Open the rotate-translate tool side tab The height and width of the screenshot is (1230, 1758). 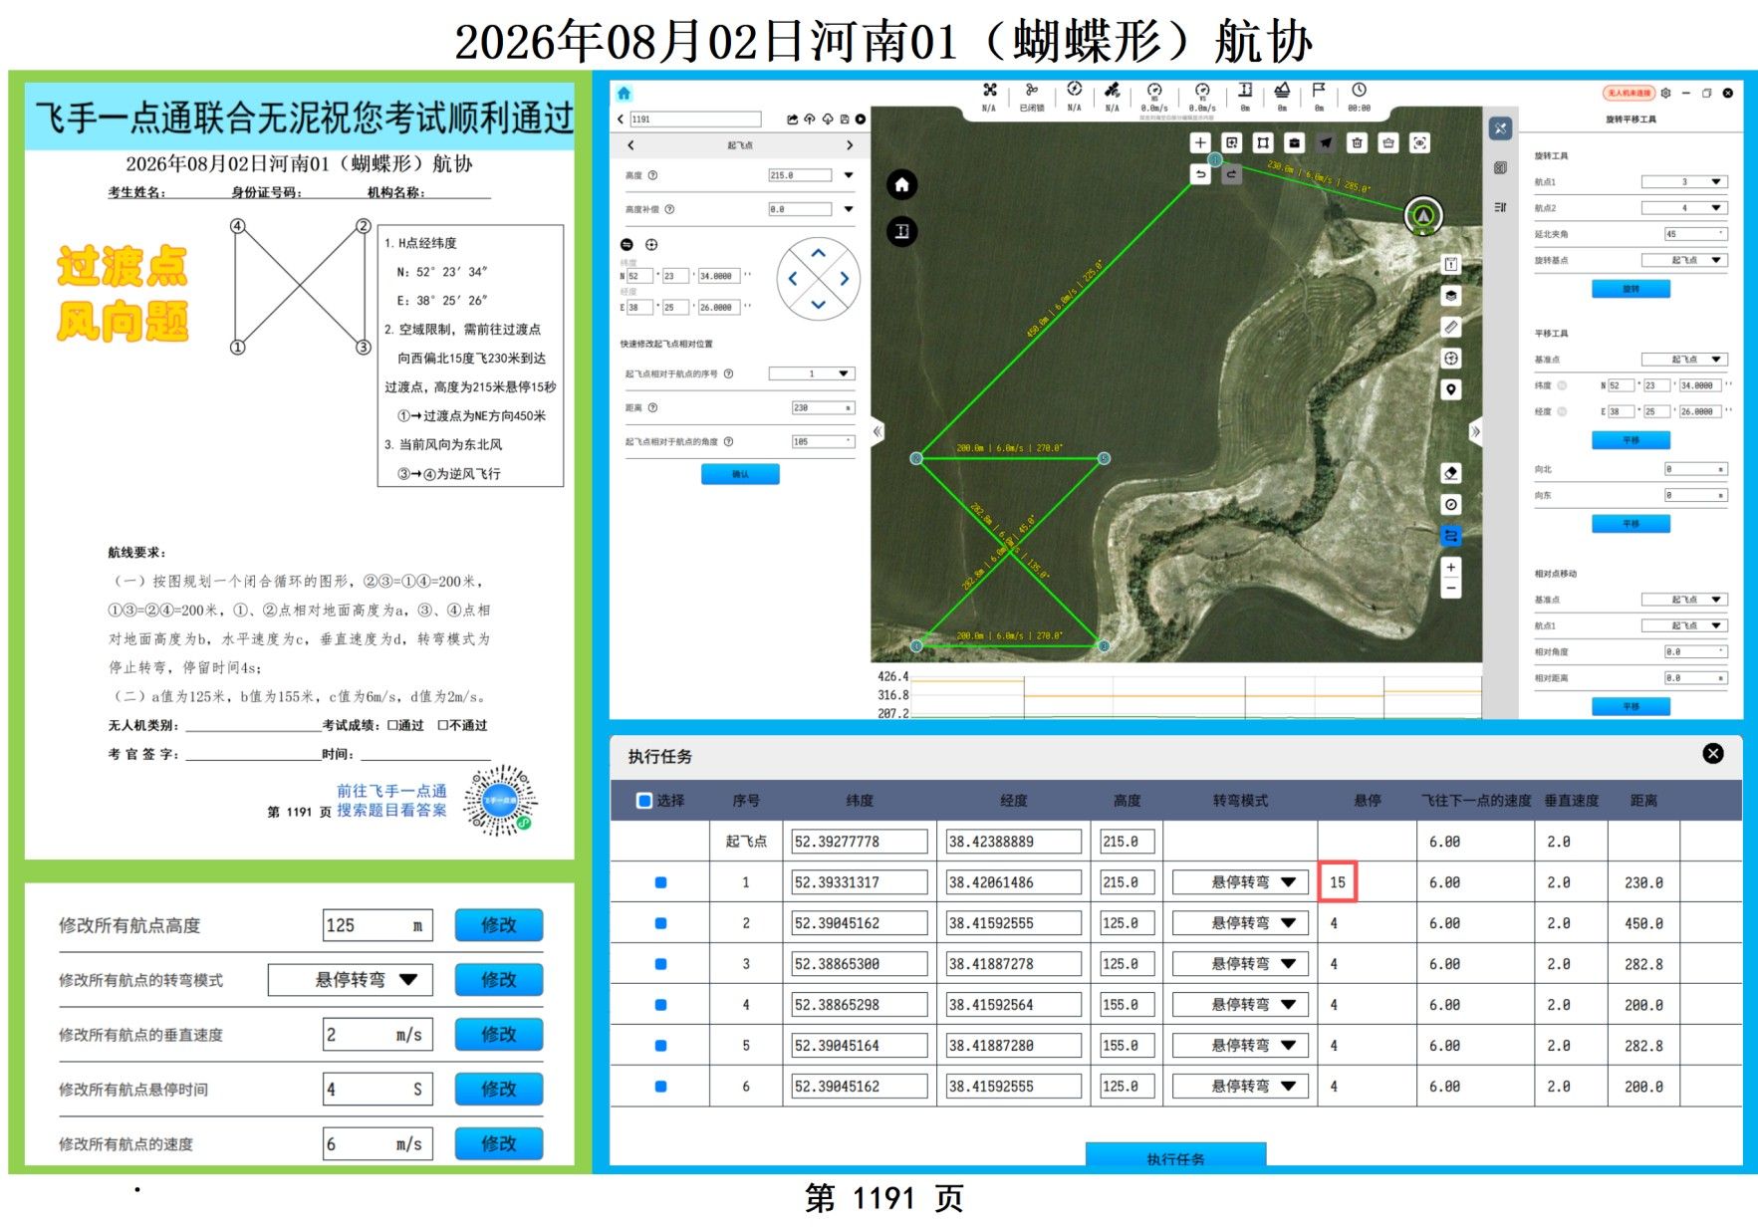(1500, 128)
